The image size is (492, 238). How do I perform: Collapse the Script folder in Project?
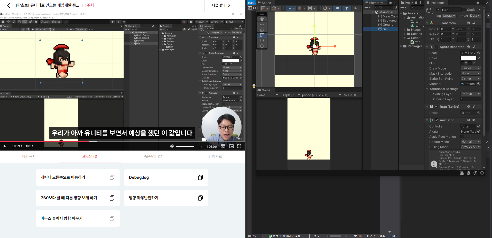tap(405, 38)
